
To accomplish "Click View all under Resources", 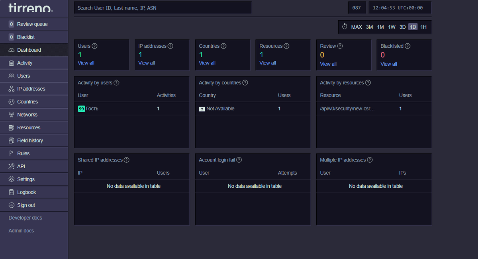I will coord(268,63).
